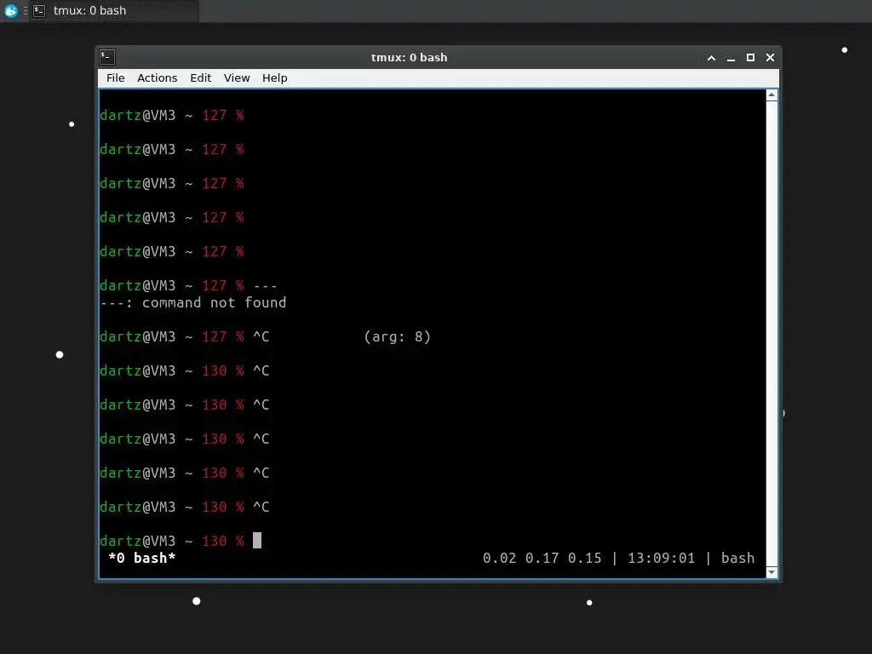Click the terminal icon in window title bar

[107, 57]
